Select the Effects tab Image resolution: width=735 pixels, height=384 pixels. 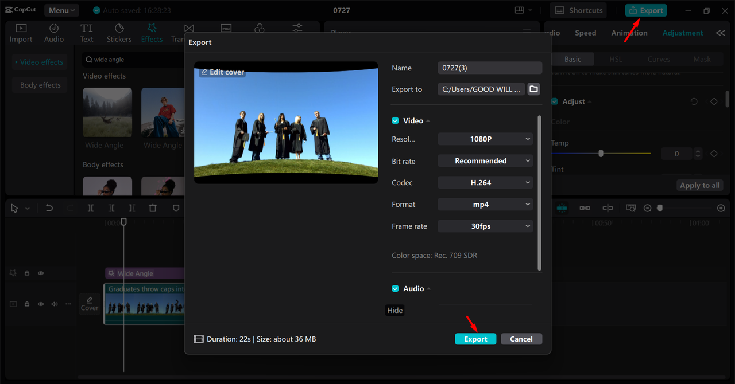(x=152, y=33)
